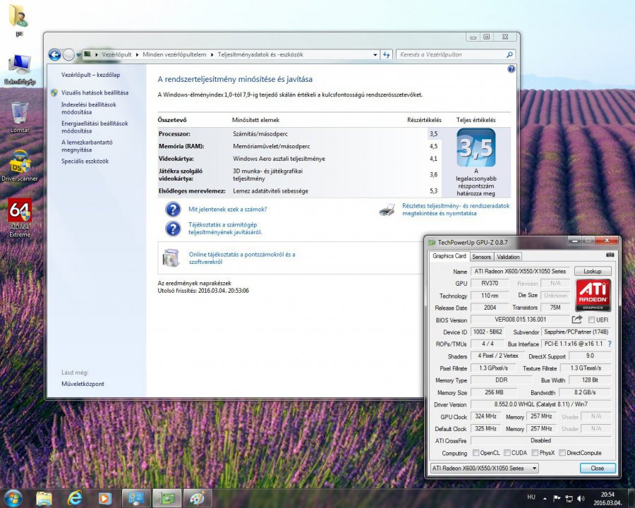Enable the OpenCL checkbox
The width and height of the screenshot is (635, 508).
pos(476,453)
